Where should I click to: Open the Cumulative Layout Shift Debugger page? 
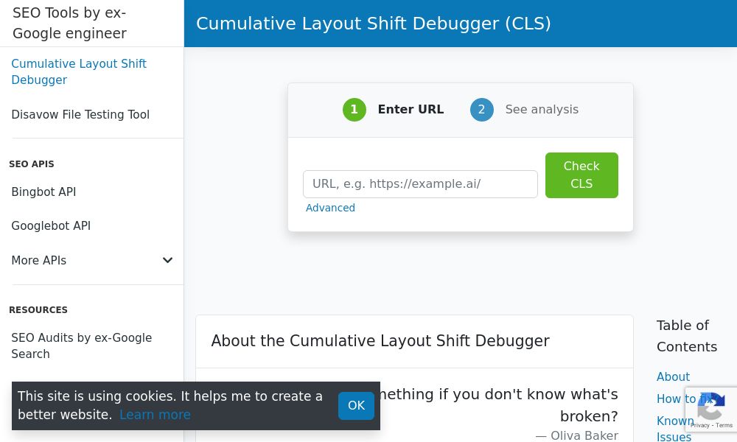coord(79,72)
